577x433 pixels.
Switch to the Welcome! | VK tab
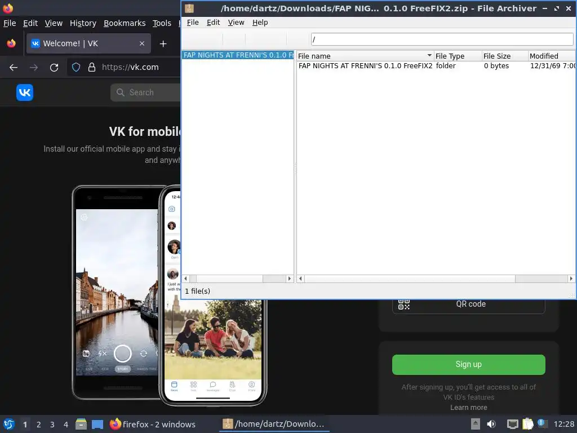(x=88, y=43)
